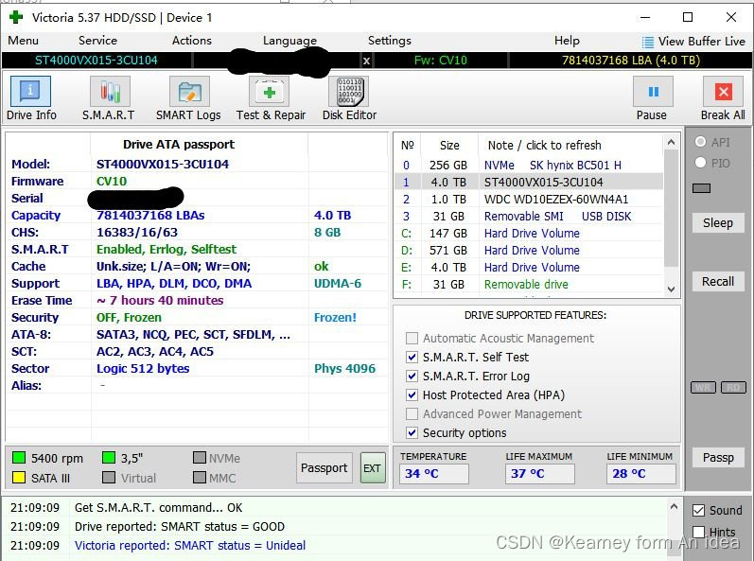Select D: 571 GB Hard Drive Volume

(529, 251)
